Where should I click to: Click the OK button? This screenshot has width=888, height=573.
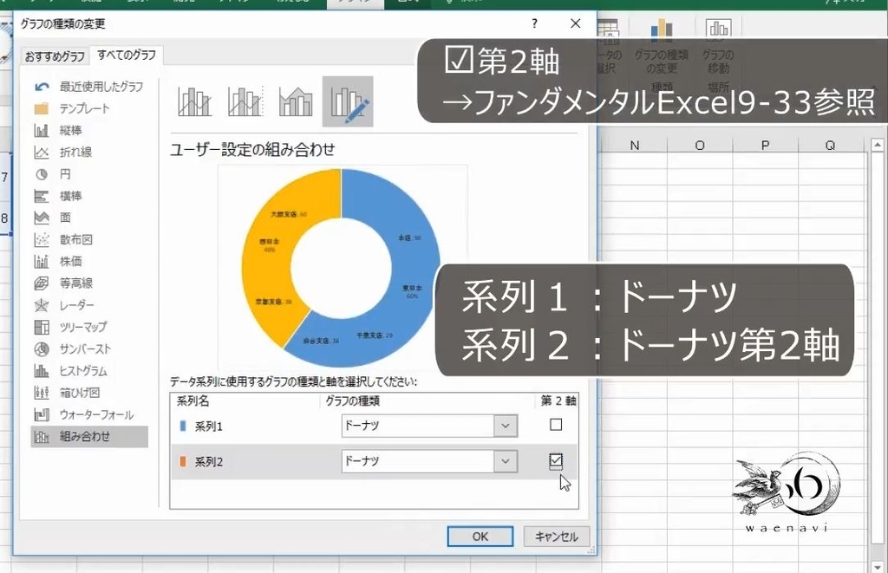point(480,537)
